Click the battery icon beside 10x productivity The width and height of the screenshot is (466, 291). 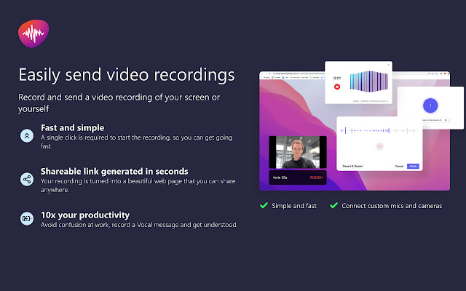[27, 218]
